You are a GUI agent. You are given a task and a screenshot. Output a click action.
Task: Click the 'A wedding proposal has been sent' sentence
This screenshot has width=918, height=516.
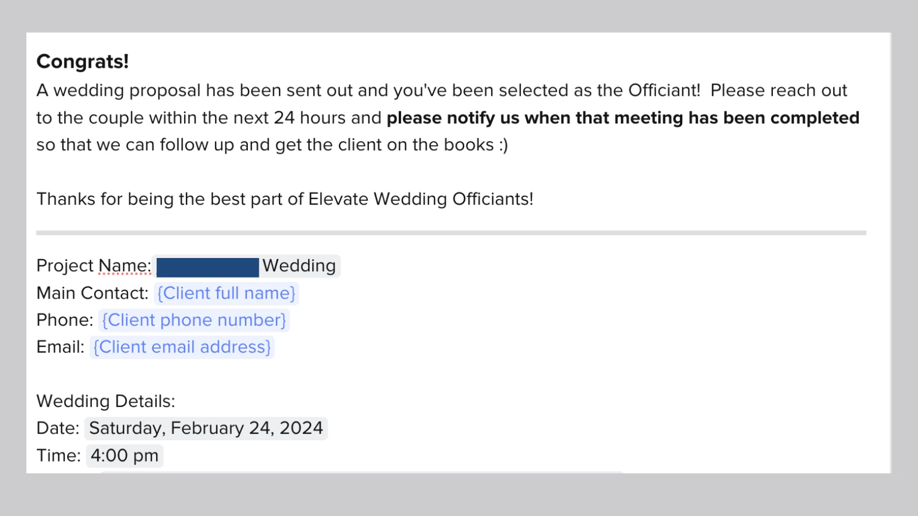click(368, 91)
